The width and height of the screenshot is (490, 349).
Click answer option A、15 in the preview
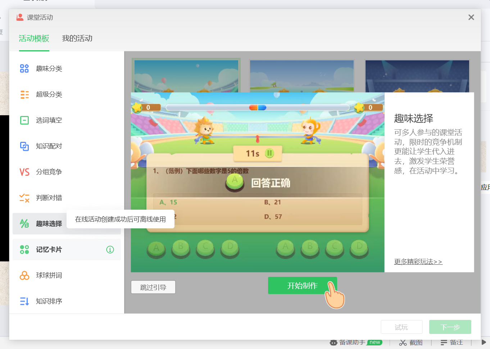coord(168,202)
